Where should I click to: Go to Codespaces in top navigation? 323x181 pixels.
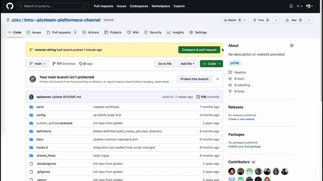click(139, 6)
